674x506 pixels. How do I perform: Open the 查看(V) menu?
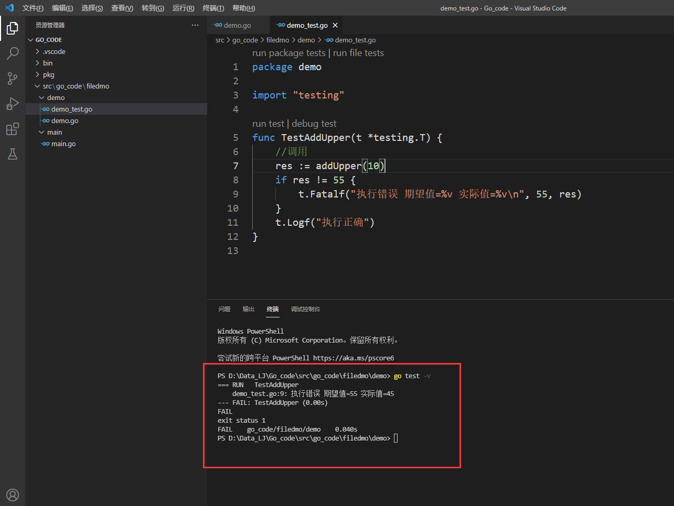click(x=122, y=8)
